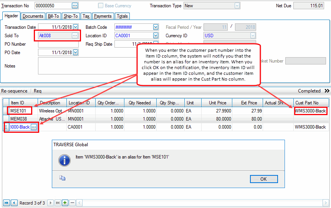Add new record with green plus
The width and height of the screenshot is (331, 208).
coord(65,203)
